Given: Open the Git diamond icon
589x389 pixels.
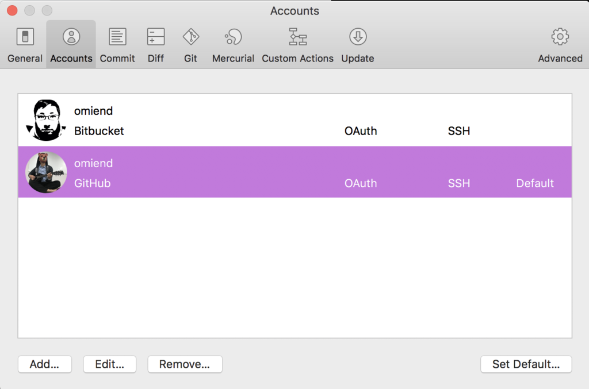Looking at the screenshot, I should click(191, 37).
